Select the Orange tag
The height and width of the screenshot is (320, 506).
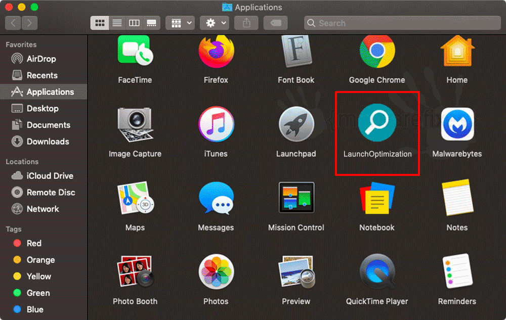pos(44,260)
